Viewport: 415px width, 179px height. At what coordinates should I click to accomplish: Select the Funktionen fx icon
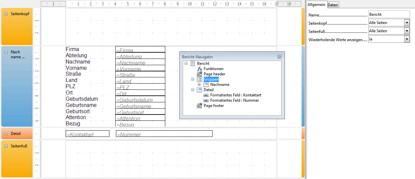199,69
